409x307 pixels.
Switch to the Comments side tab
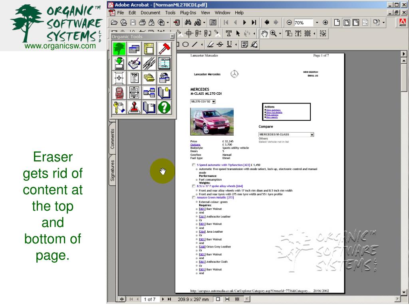(112, 139)
